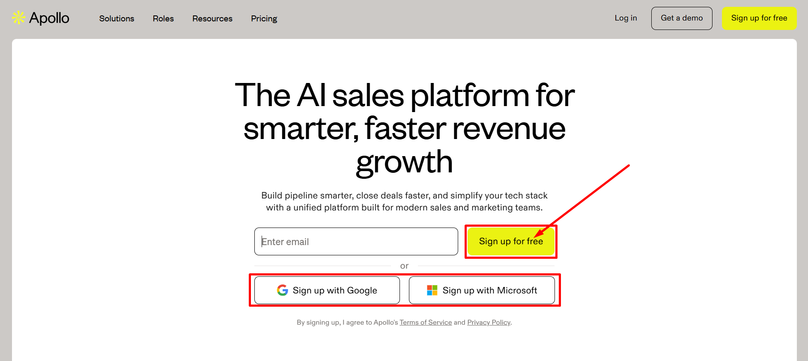808x361 pixels.
Task: Click the Apollo wordmark in header
Action: coord(49,18)
